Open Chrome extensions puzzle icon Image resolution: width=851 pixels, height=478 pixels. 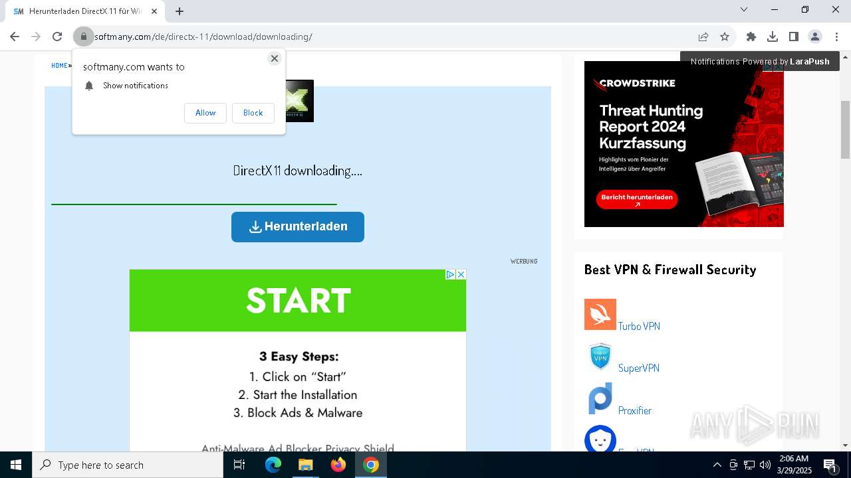pyautogui.click(x=751, y=37)
